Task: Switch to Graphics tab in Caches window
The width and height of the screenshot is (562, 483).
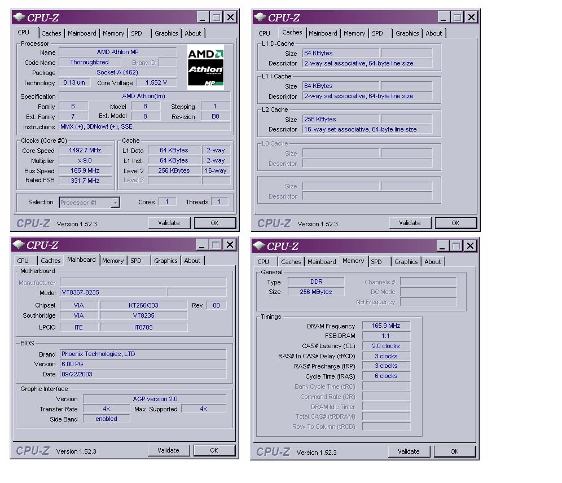Action: pyautogui.click(x=407, y=33)
